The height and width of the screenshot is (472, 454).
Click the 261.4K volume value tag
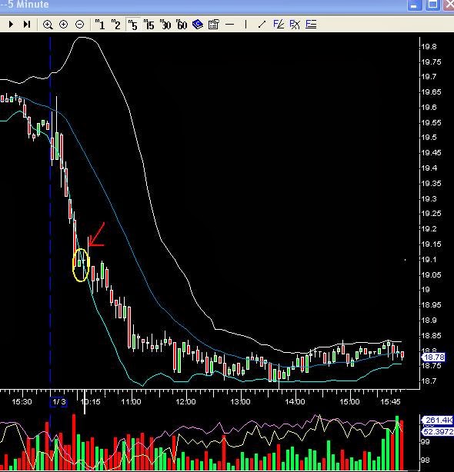tap(437, 420)
